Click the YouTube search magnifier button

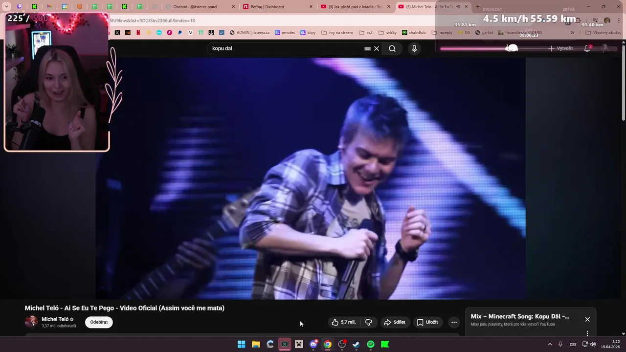coord(392,48)
